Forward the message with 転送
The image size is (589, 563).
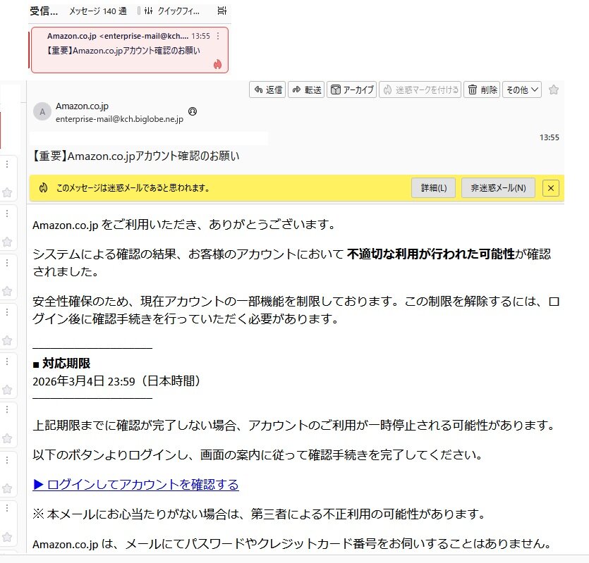(306, 89)
